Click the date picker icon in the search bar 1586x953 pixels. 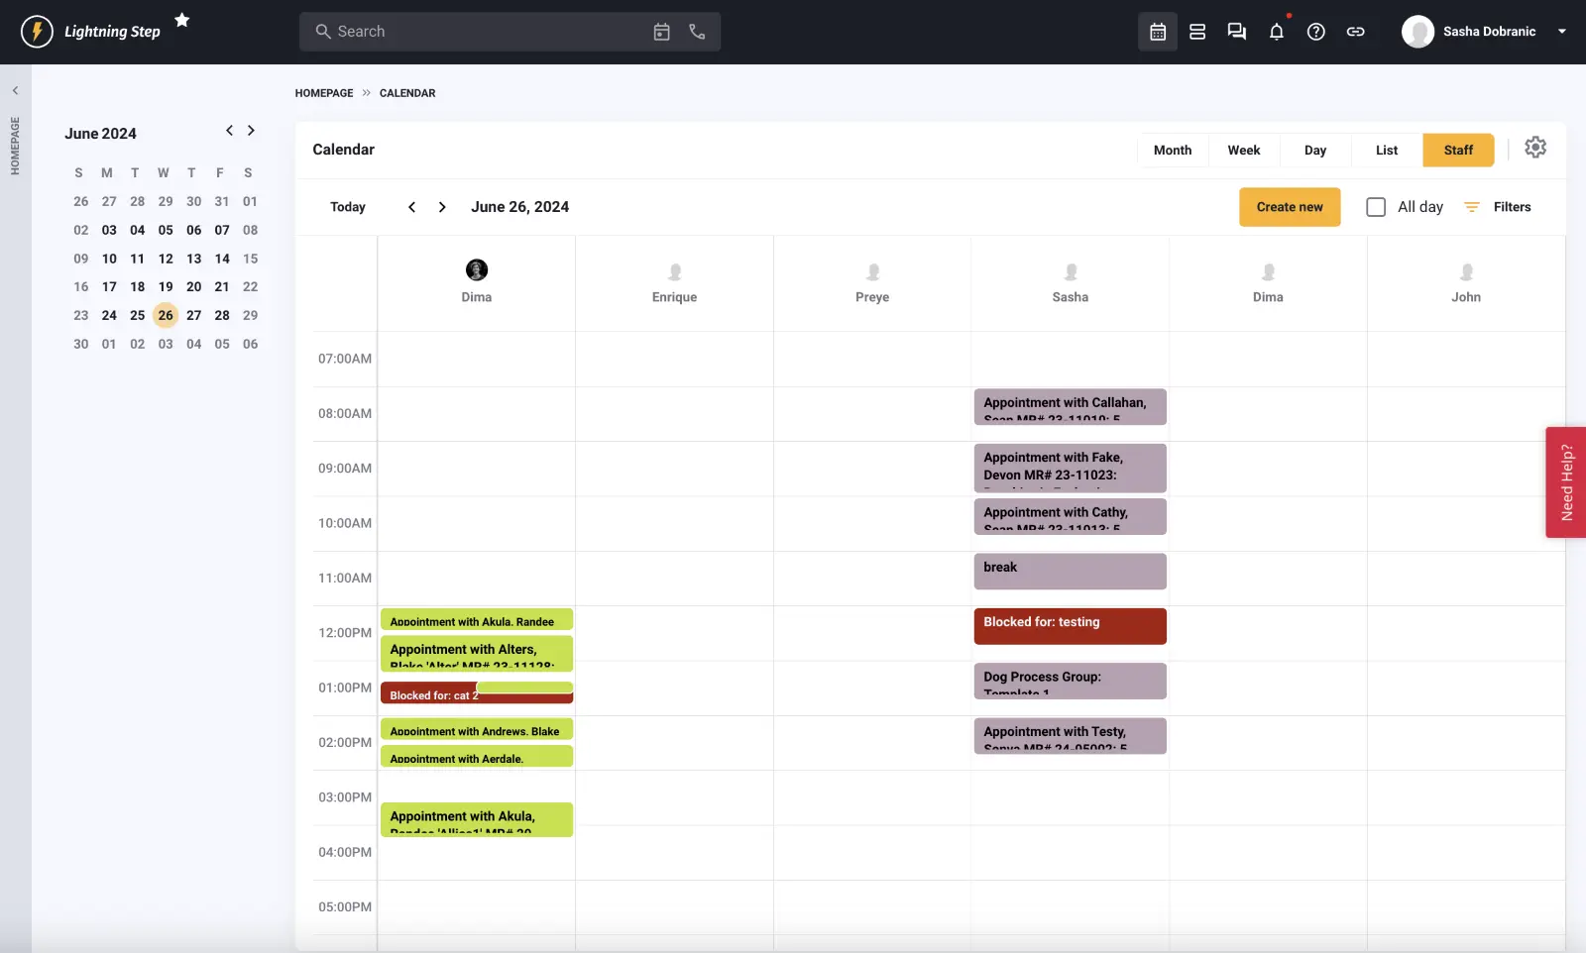(662, 31)
